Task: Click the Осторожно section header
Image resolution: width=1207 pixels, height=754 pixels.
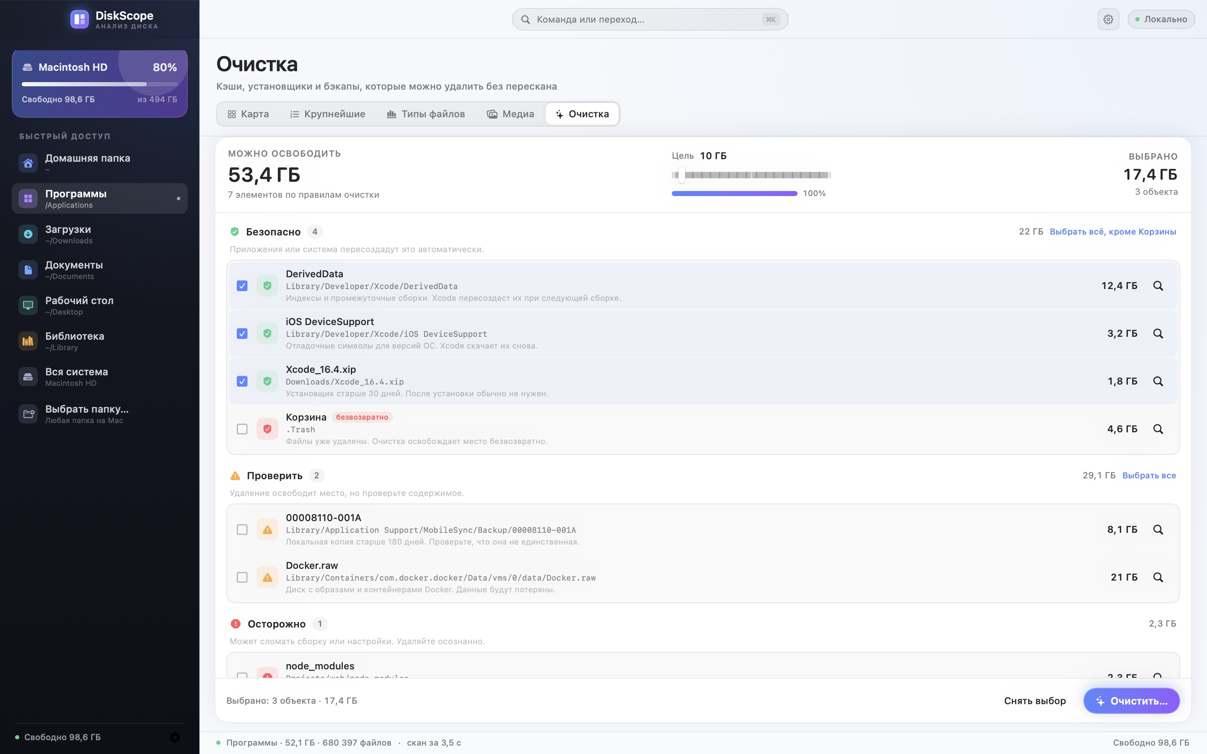Action: (x=276, y=624)
